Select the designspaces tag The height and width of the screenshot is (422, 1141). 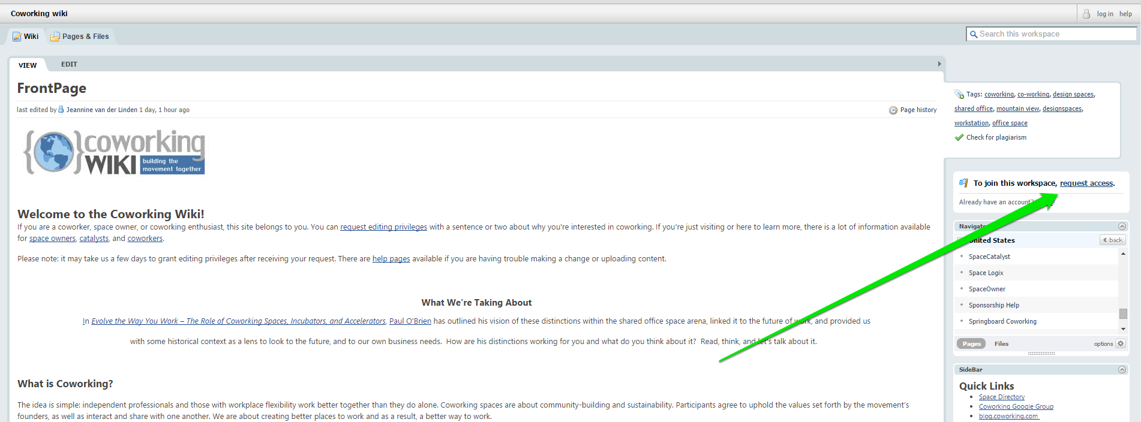point(1062,109)
